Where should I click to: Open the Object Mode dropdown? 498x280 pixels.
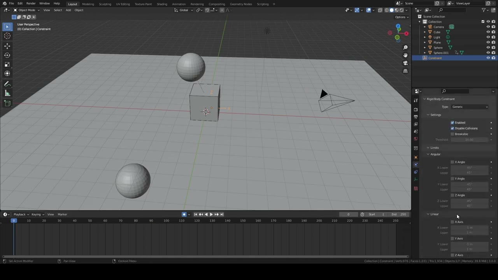coord(26,10)
